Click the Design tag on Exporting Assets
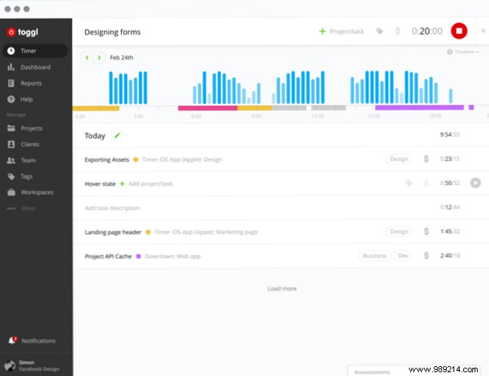Image resolution: width=489 pixels, height=376 pixels. [399, 159]
